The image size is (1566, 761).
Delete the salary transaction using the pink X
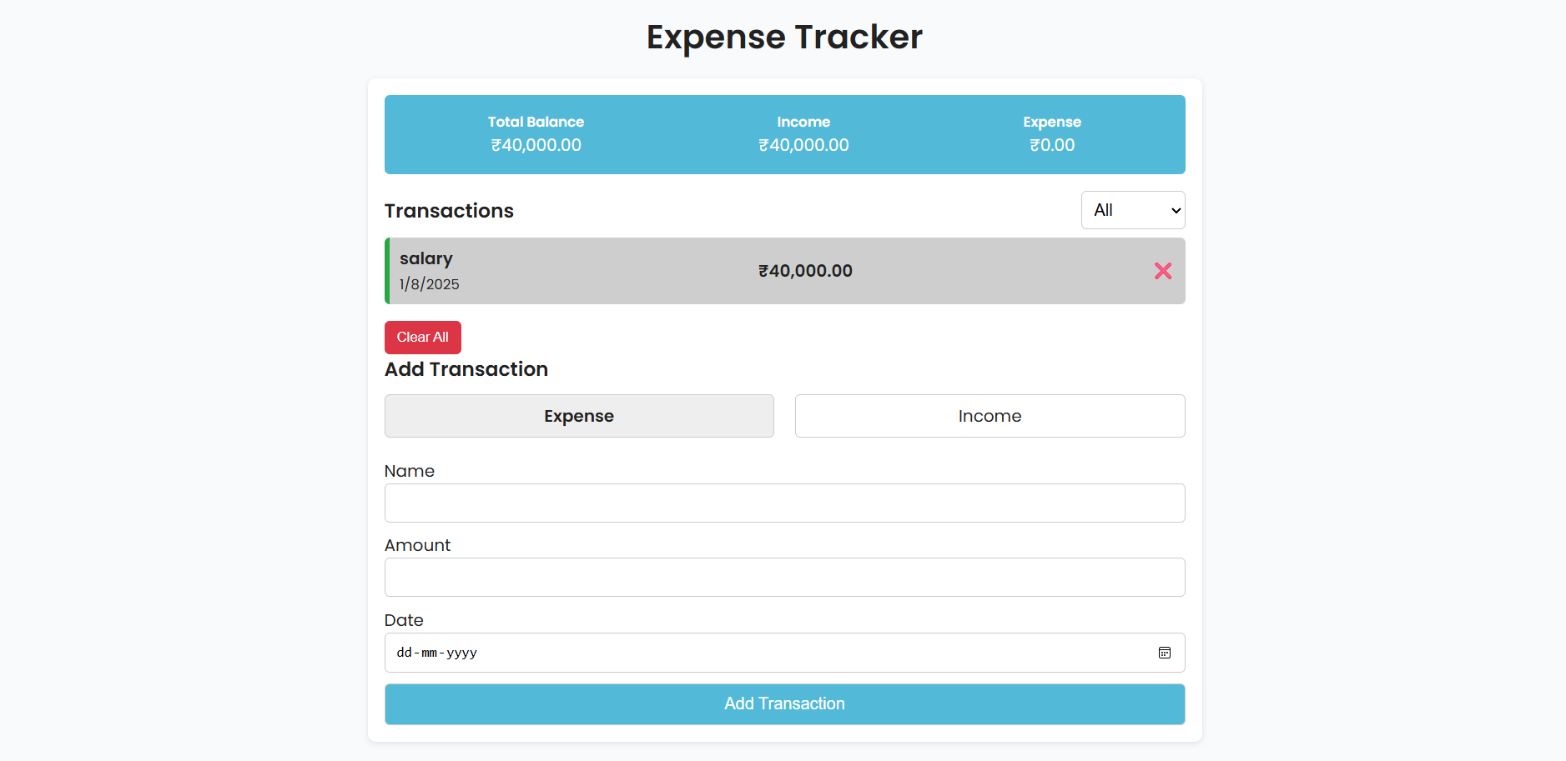1163,271
